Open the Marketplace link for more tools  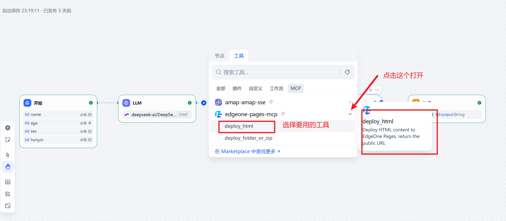(247, 152)
